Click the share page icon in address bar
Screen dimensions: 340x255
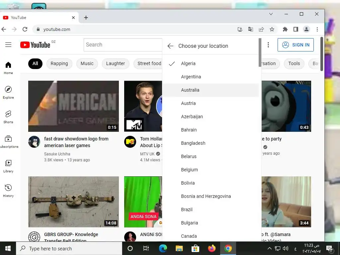pyautogui.click(x=261, y=29)
